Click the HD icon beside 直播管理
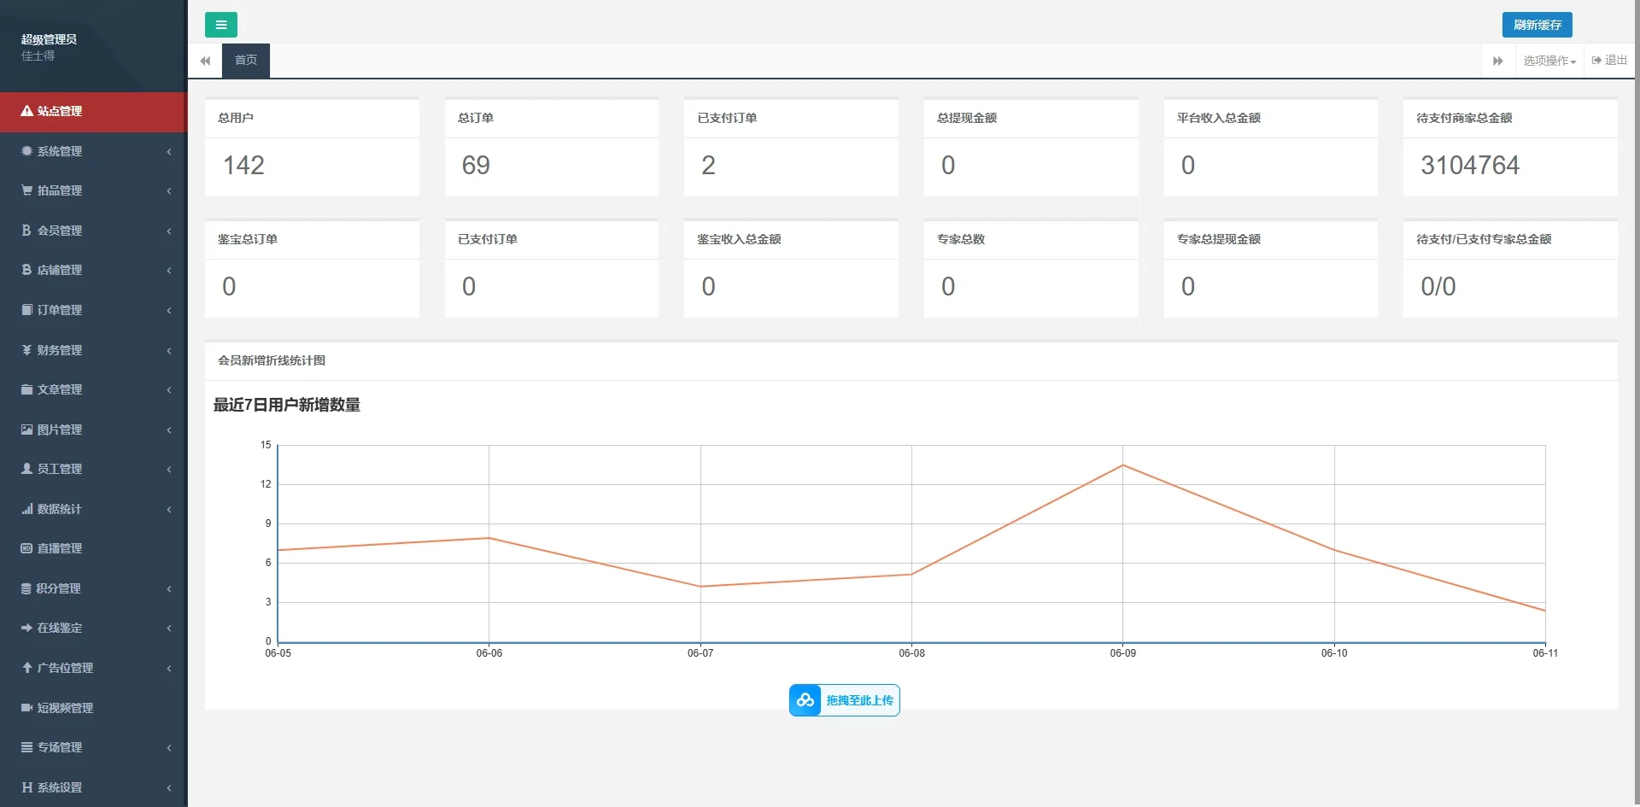 26,548
